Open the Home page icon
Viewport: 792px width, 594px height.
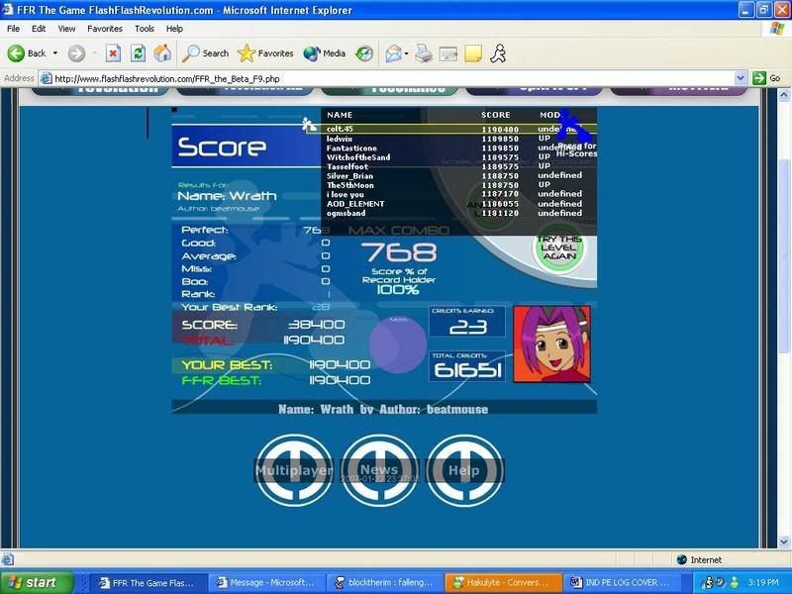(x=162, y=53)
